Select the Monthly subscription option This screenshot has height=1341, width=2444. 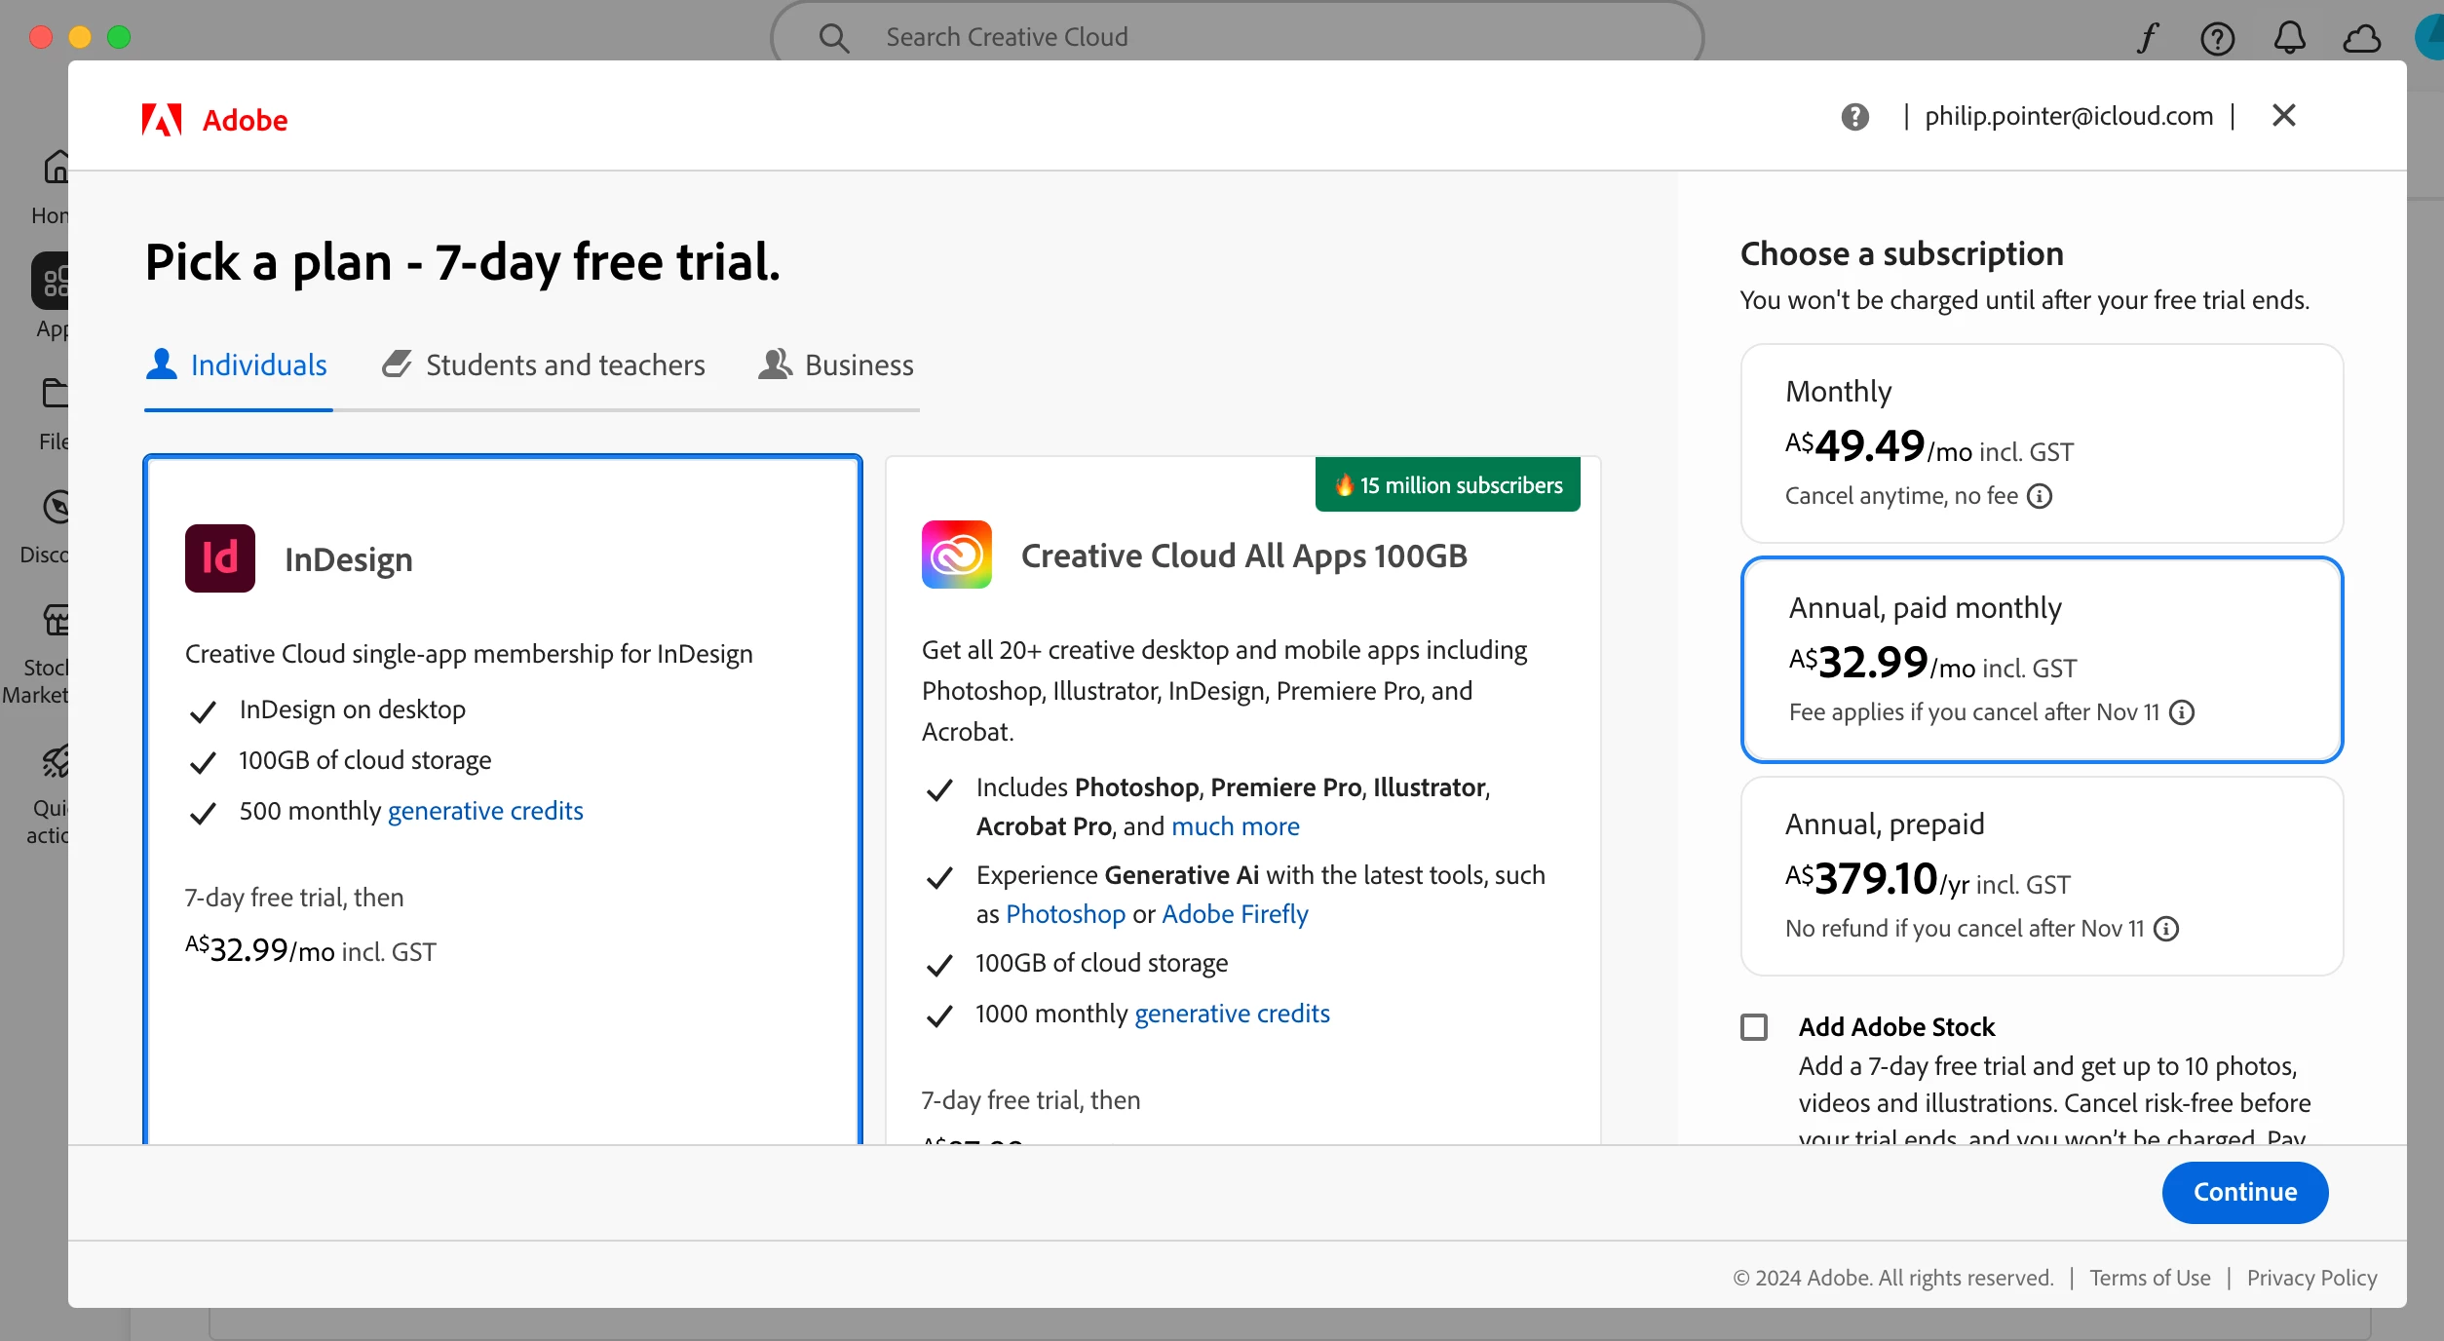(2042, 443)
